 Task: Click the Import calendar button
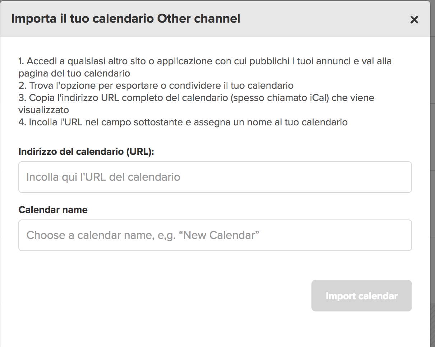click(x=361, y=296)
